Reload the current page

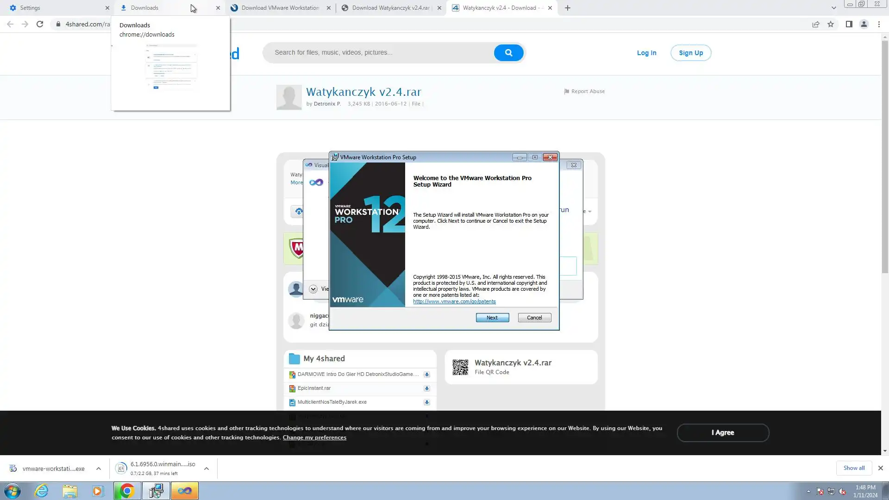(x=40, y=24)
